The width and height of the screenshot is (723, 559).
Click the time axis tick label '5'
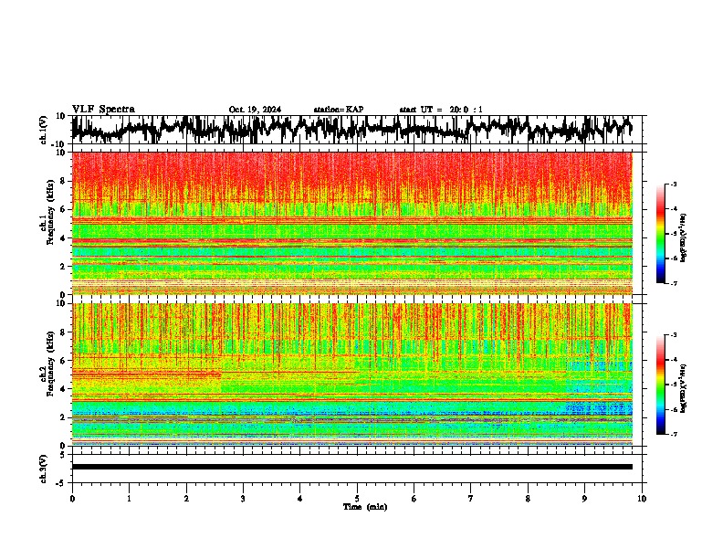point(357,499)
